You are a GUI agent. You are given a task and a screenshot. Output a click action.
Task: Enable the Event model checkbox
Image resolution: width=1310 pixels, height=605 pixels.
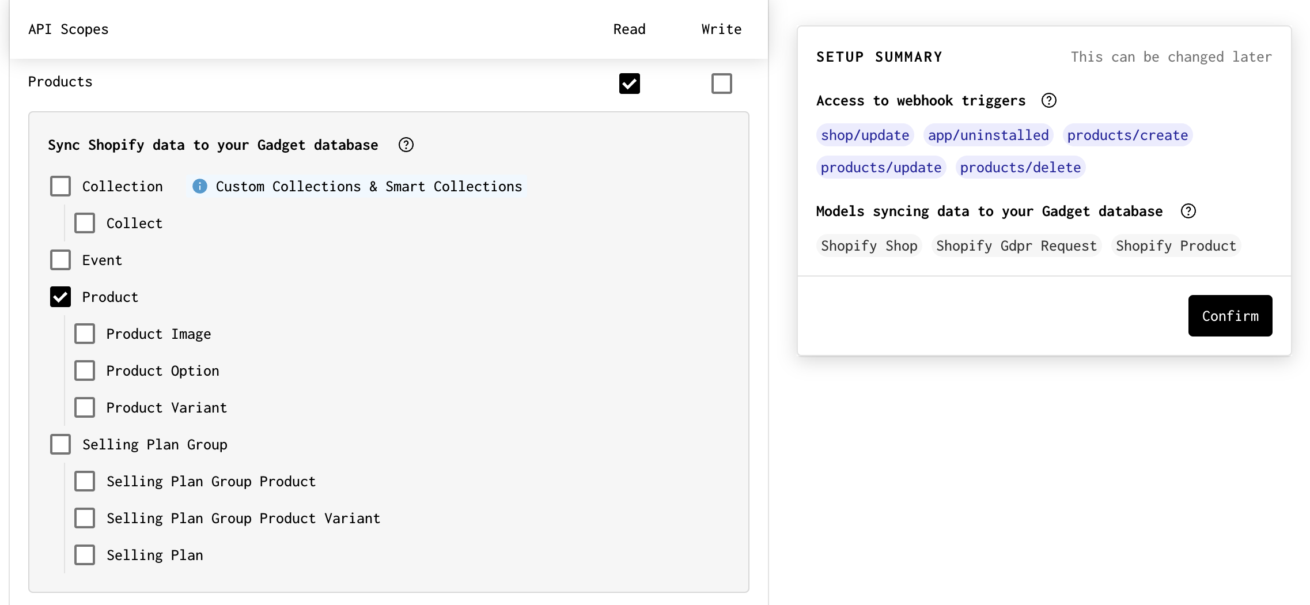pyautogui.click(x=60, y=260)
